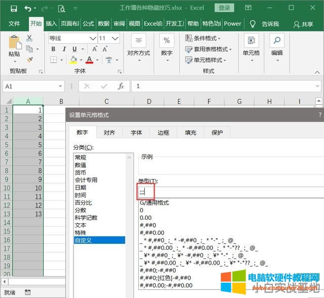
Task: Click the Format Painter brush icon
Action: 29,59
